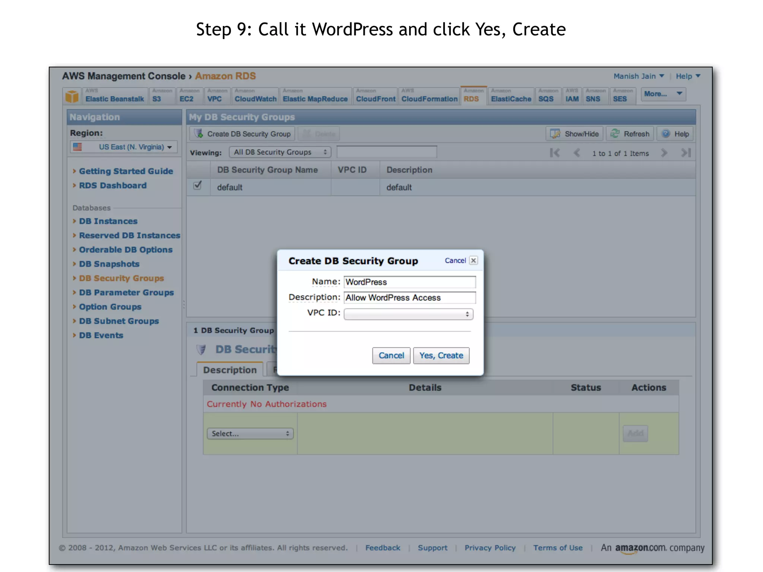Click the Add authorization button
This screenshot has height=572, width=763.
[635, 433]
